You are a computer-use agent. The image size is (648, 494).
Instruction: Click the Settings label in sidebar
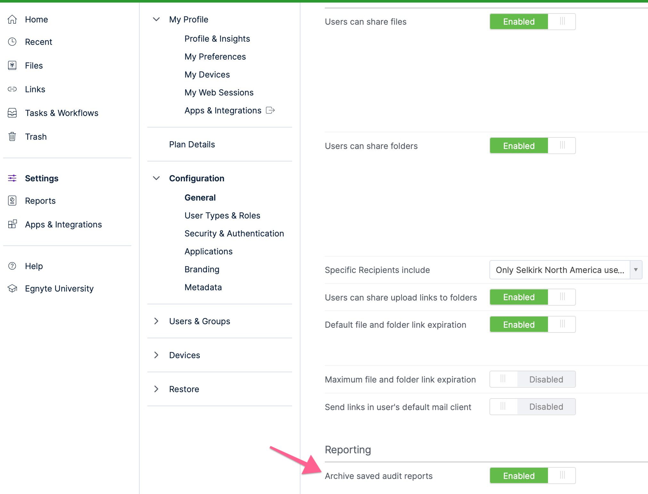[42, 178]
